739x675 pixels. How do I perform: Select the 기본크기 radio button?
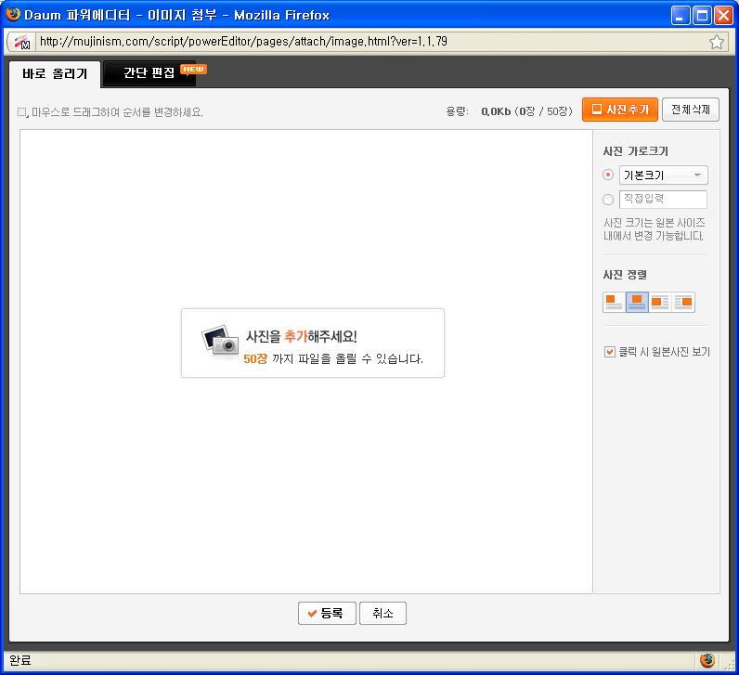(x=608, y=175)
